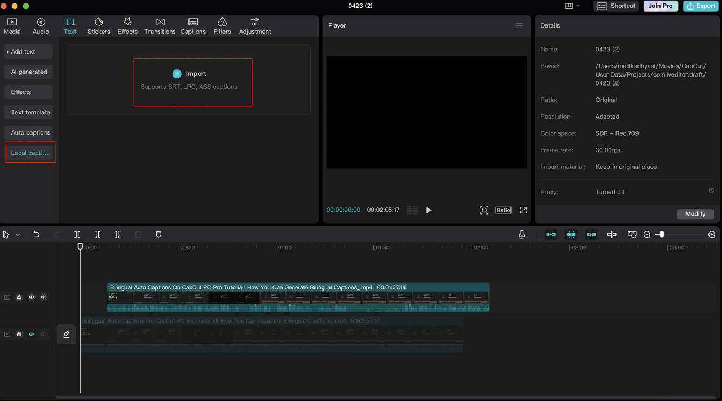Click the Split clip tool icon
The height and width of the screenshot is (401, 722).
(77, 234)
